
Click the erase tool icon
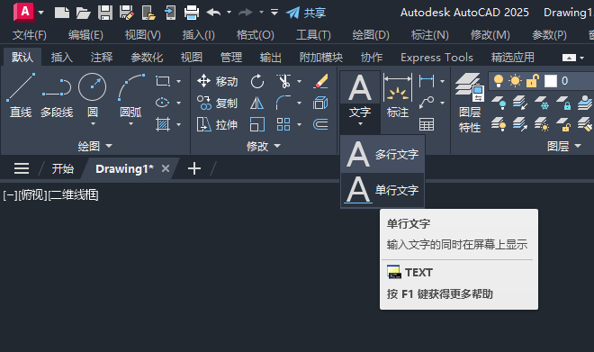[320, 81]
